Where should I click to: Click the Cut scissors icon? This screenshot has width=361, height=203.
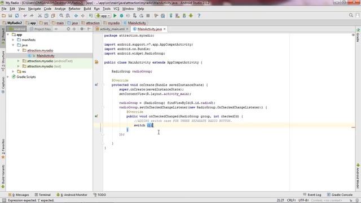pos(39,16)
